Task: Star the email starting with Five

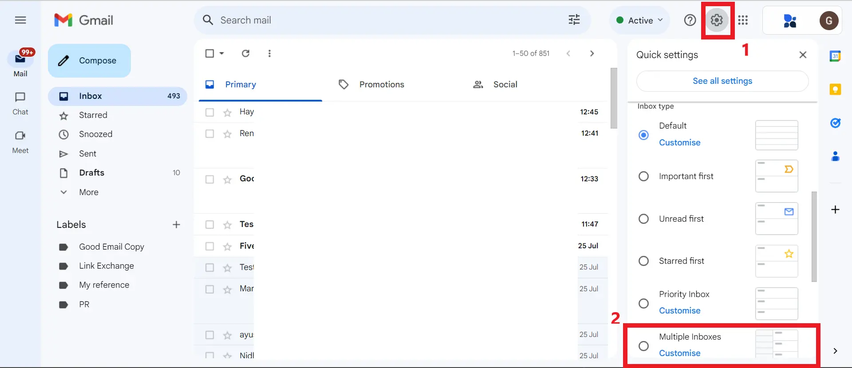Action: (x=228, y=247)
